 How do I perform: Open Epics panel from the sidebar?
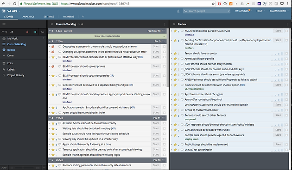point(10,63)
